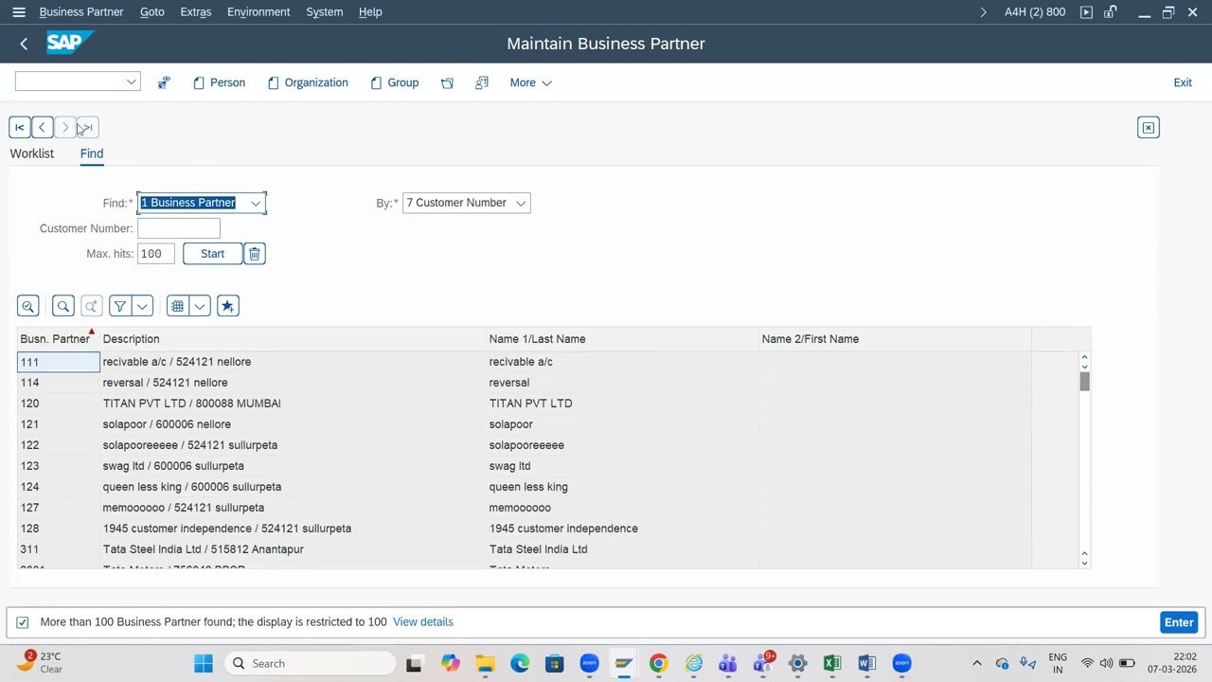Open the Help menu

pyautogui.click(x=370, y=12)
